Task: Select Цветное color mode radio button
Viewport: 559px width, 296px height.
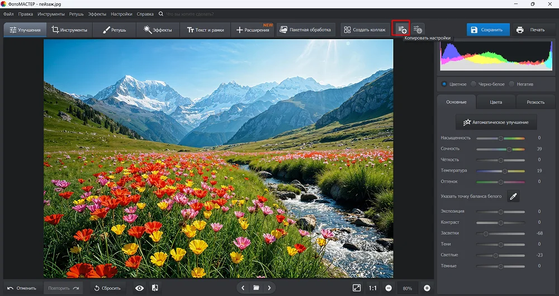Action: pos(444,84)
